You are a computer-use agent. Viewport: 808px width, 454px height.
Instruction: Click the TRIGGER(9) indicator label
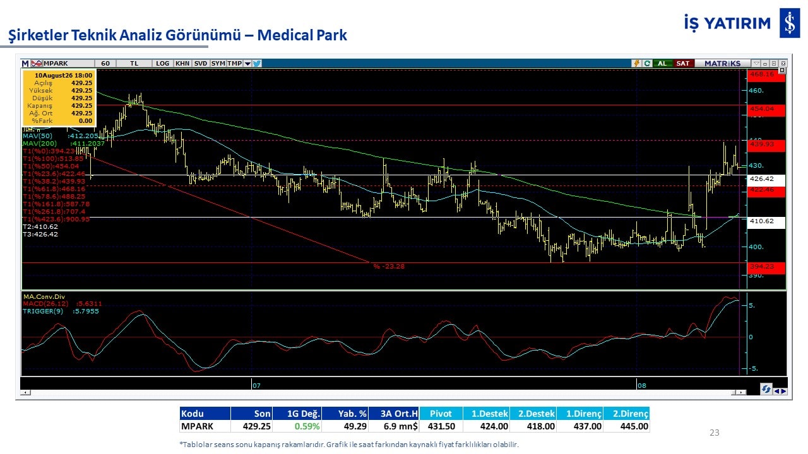coord(61,311)
